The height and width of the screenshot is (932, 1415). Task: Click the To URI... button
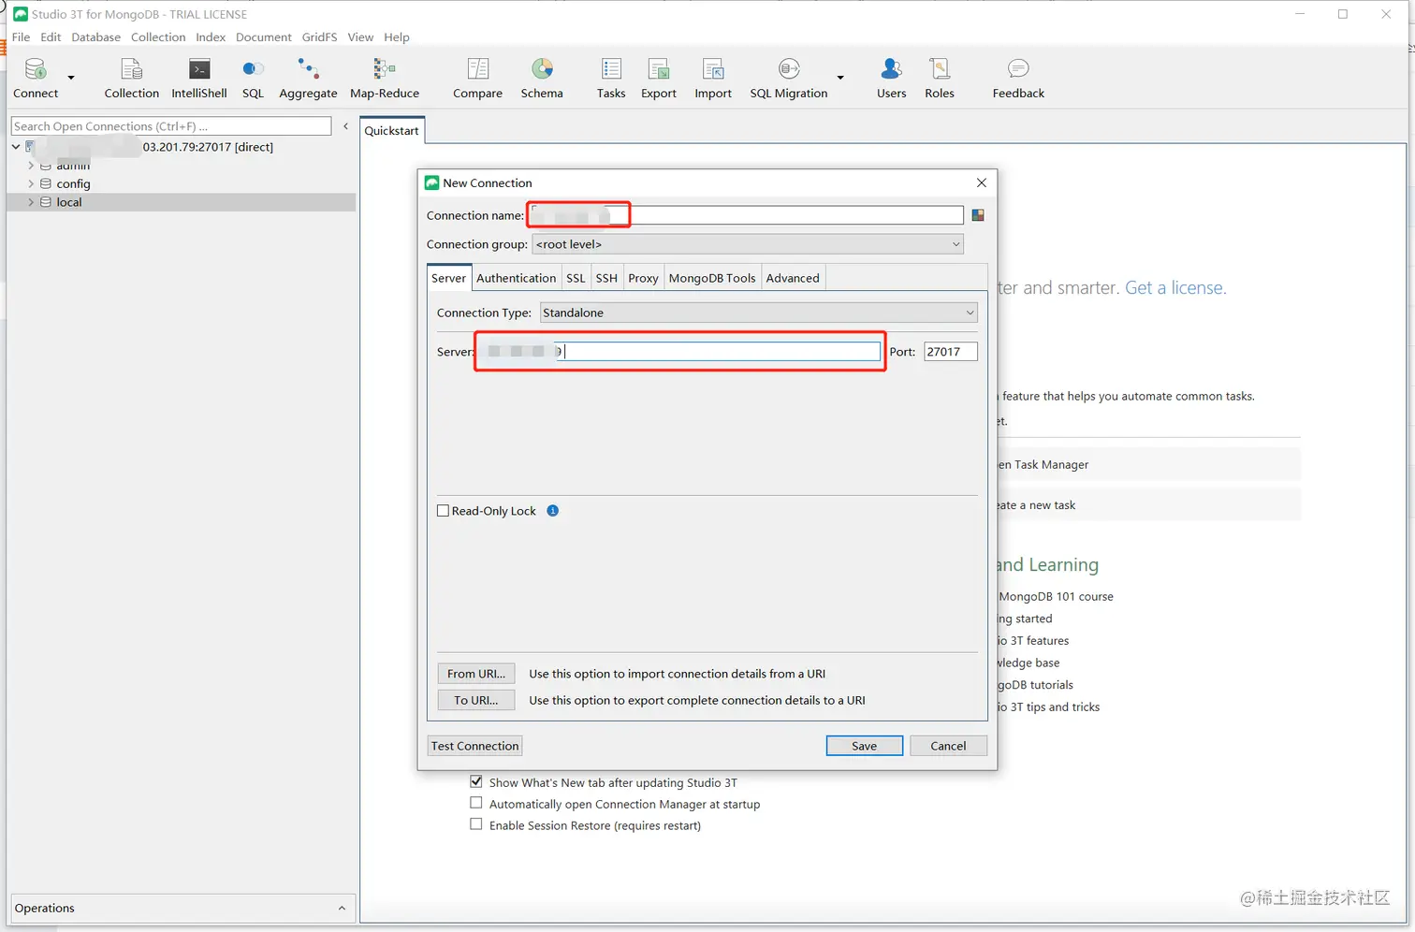pos(475,700)
